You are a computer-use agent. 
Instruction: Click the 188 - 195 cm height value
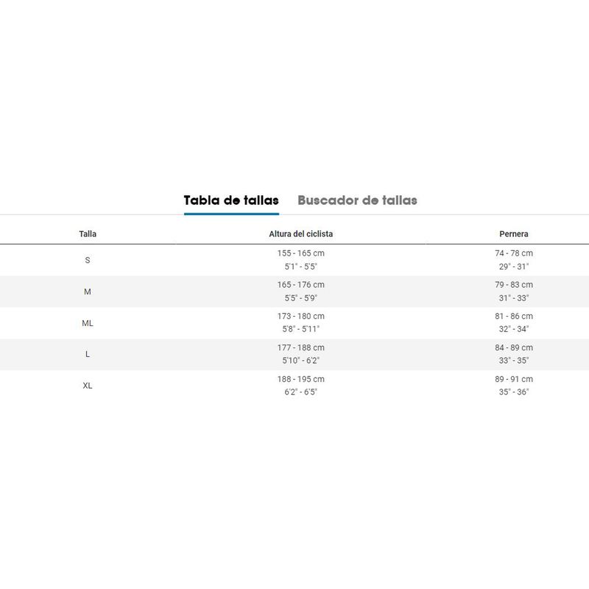tap(300, 379)
